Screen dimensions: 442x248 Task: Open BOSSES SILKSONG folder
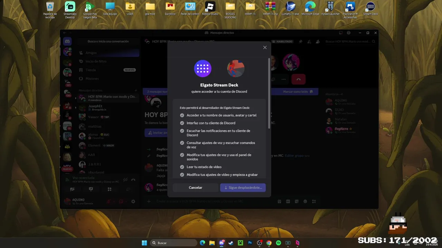click(x=230, y=10)
